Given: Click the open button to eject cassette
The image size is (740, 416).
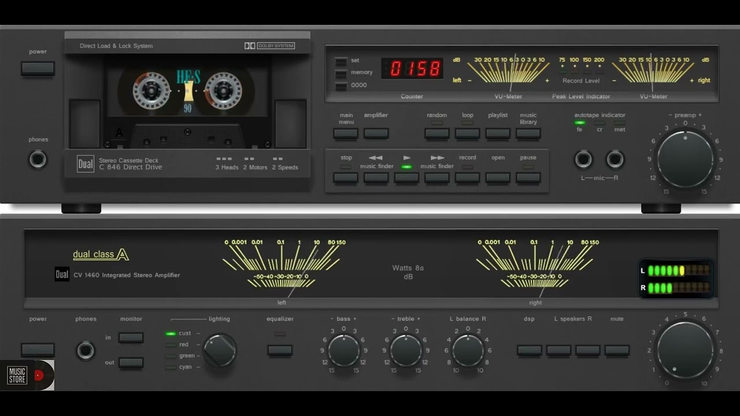Looking at the screenshot, I should point(498,177).
